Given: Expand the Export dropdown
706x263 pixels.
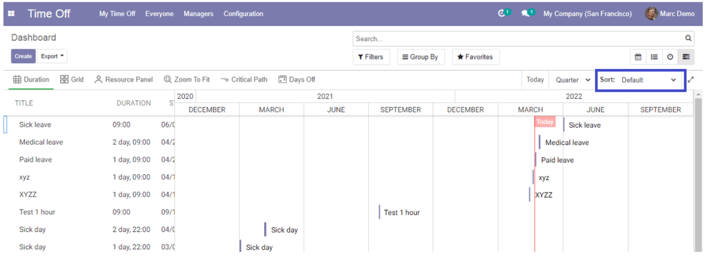Looking at the screenshot, I should coord(52,56).
